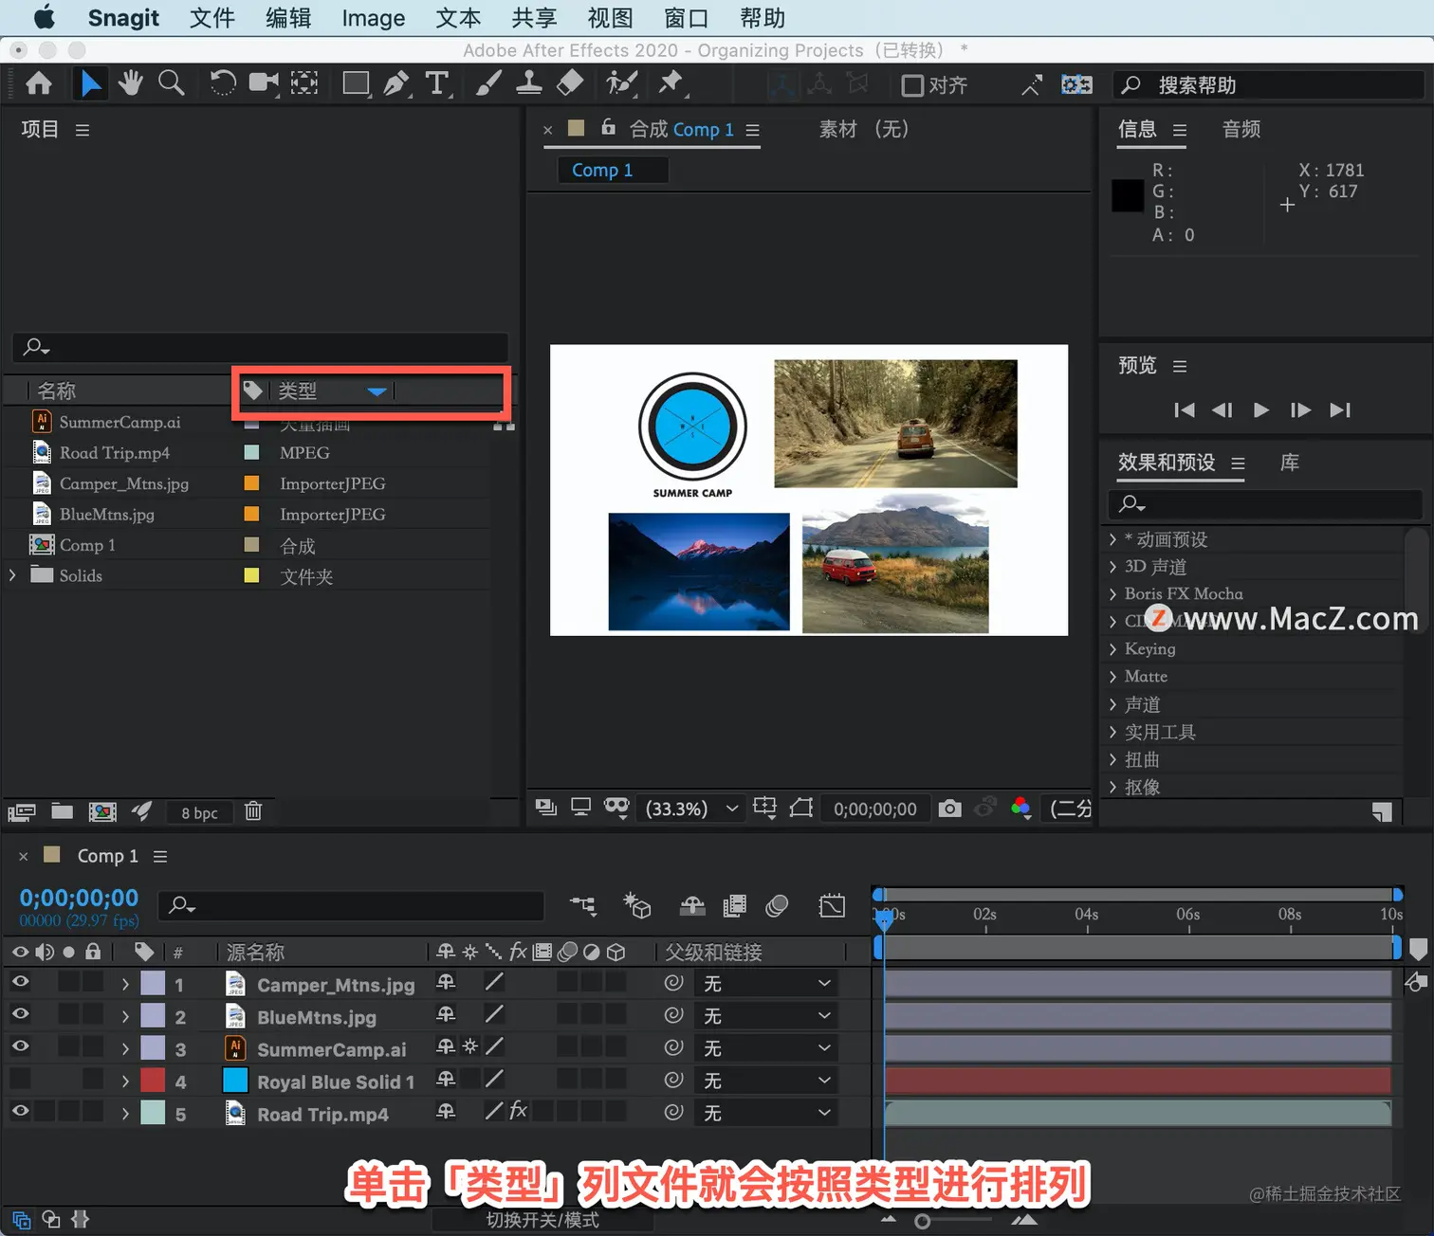Hide the BlueMtns.jpg layer eye toggle

[20, 1015]
